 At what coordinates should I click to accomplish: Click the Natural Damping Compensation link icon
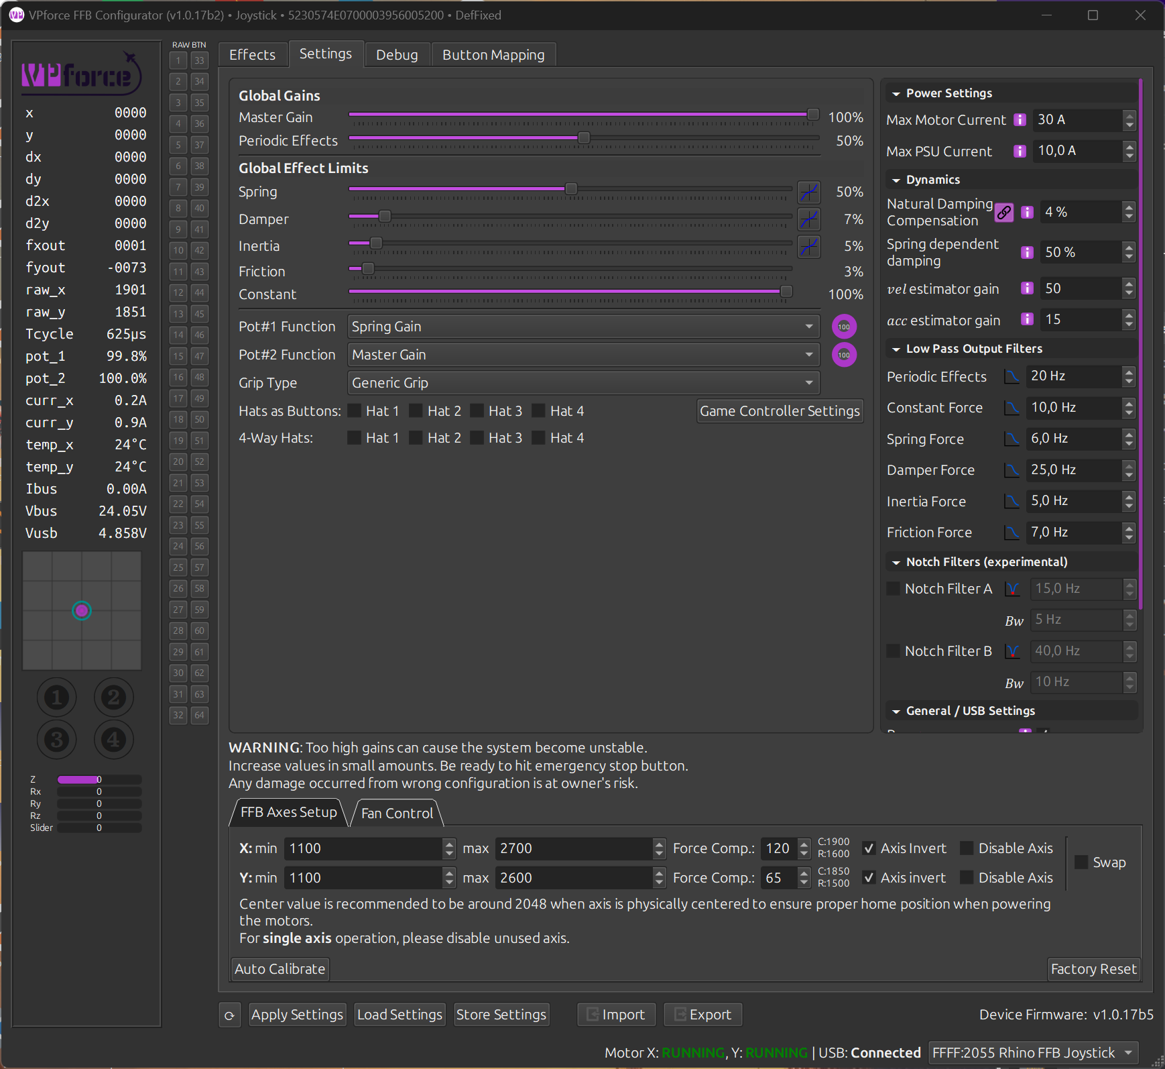pos(1003,213)
